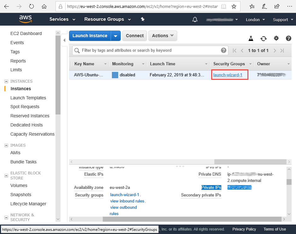
Task: Sort by the Key Name column header
Action: click(90, 64)
